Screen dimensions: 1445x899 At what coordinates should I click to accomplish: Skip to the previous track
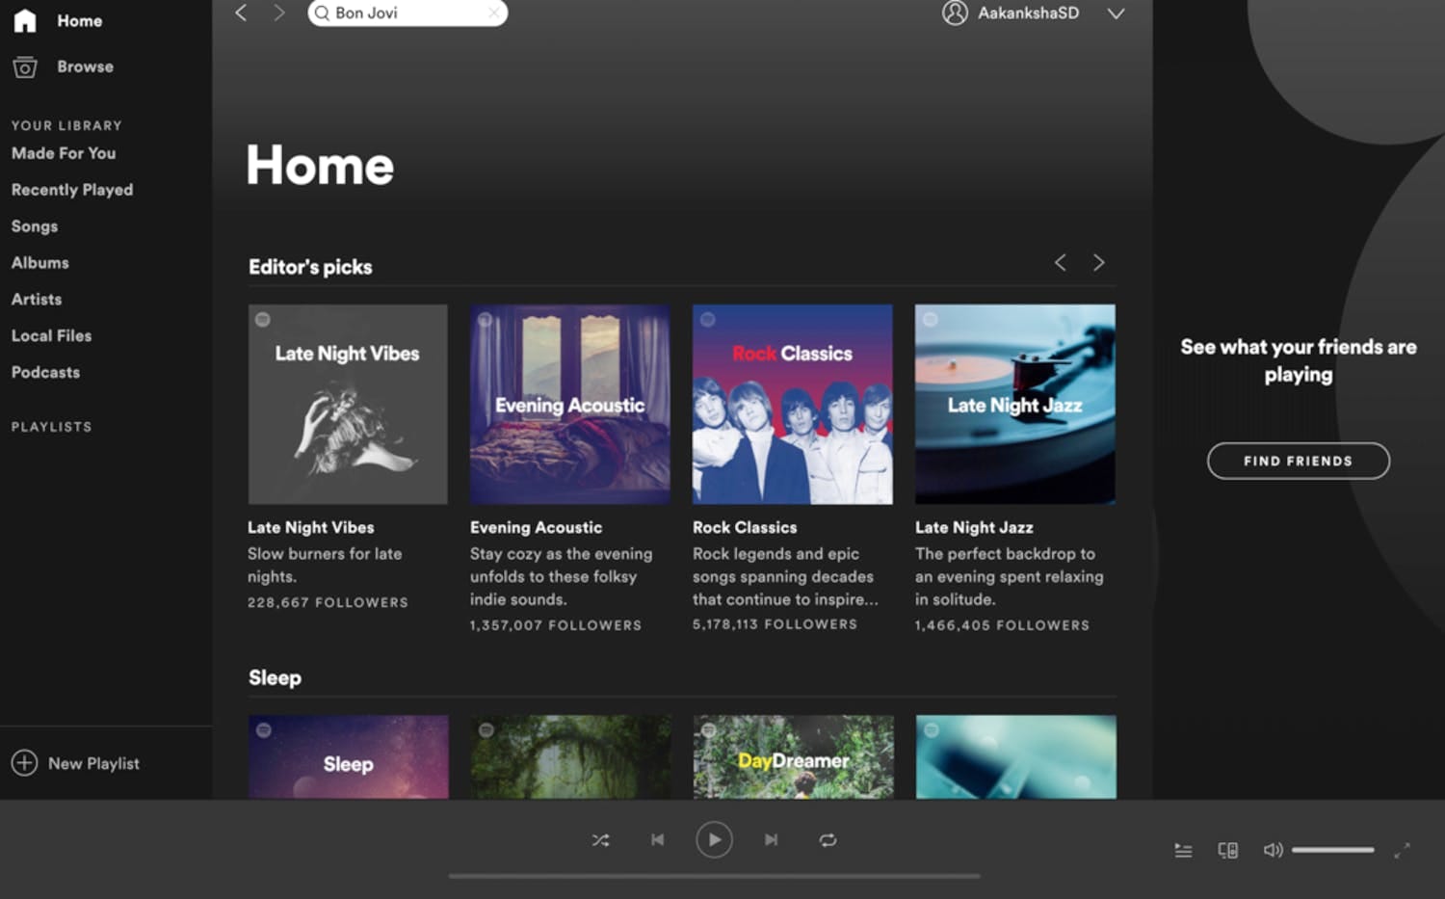[657, 840]
